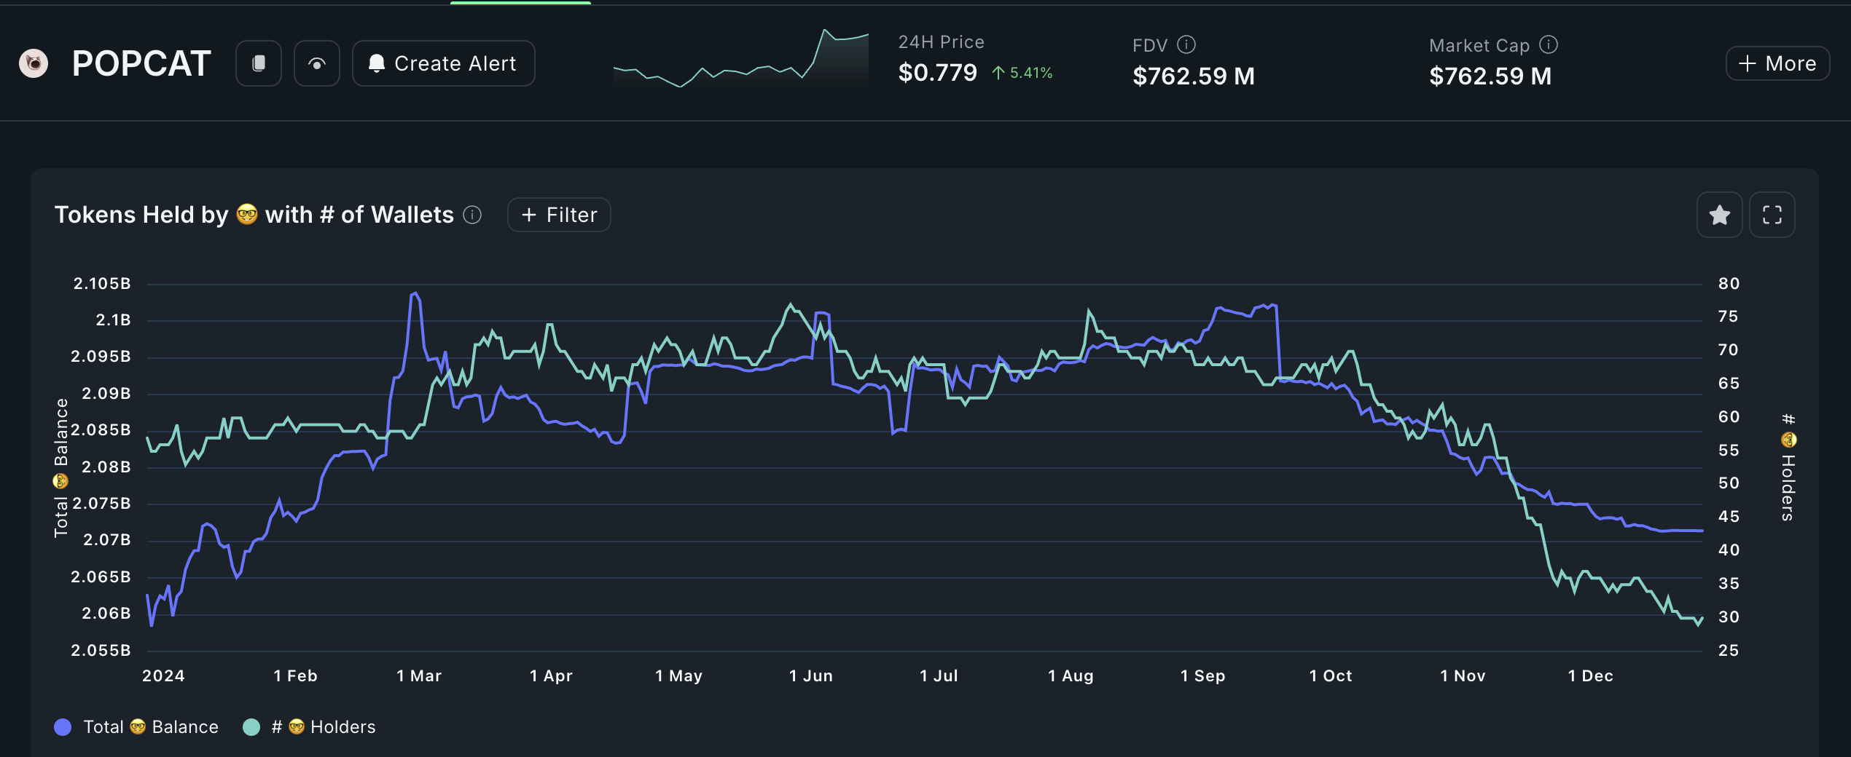Toggle # Holders legend series
1851x757 pixels.
pos(310,727)
